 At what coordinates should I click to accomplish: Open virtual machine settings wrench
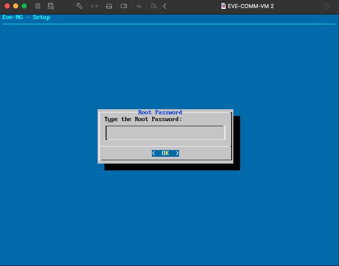click(79, 6)
